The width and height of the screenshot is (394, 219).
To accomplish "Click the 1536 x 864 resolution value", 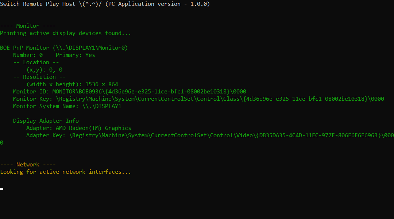I will coord(101,84).
